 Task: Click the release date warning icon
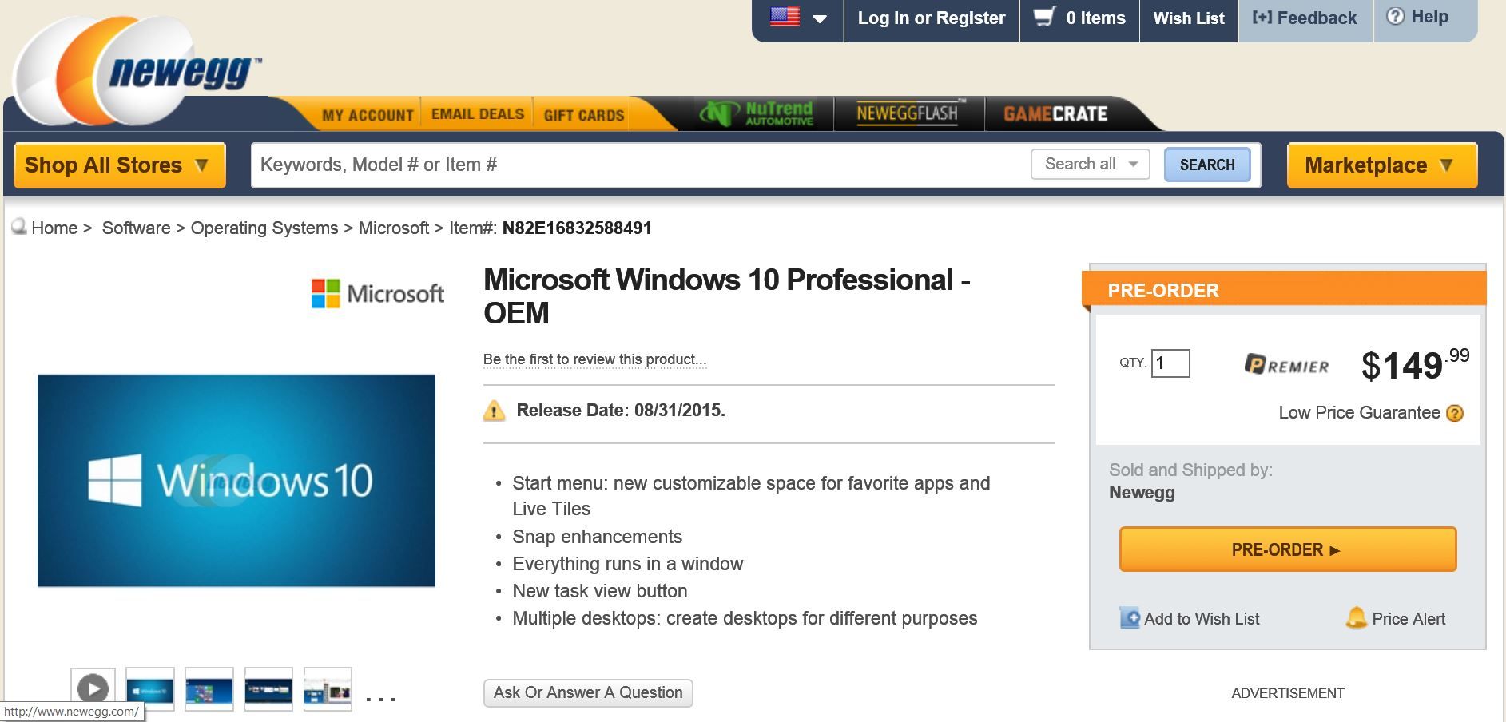click(x=495, y=411)
